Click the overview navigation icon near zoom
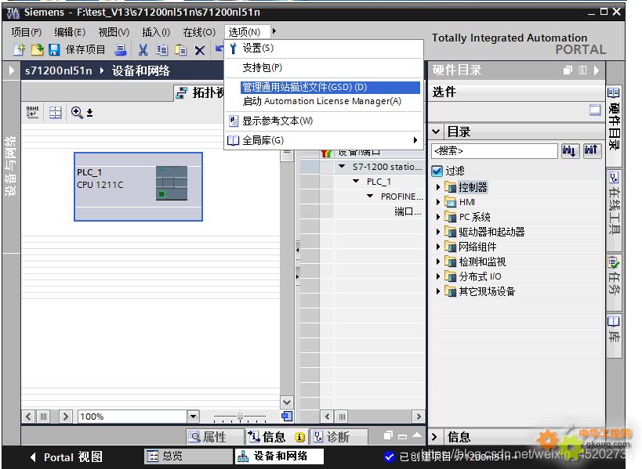This screenshot has width=642, height=469. point(287,417)
